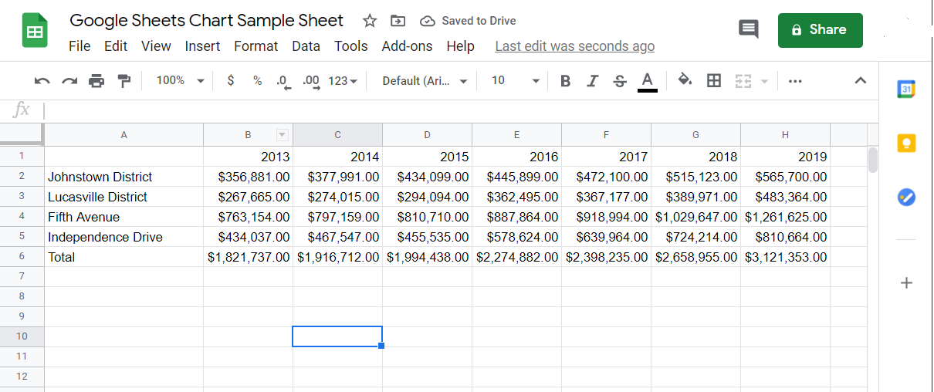Select the Total label cell
Image resolution: width=934 pixels, height=392 pixels.
(124, 257)
